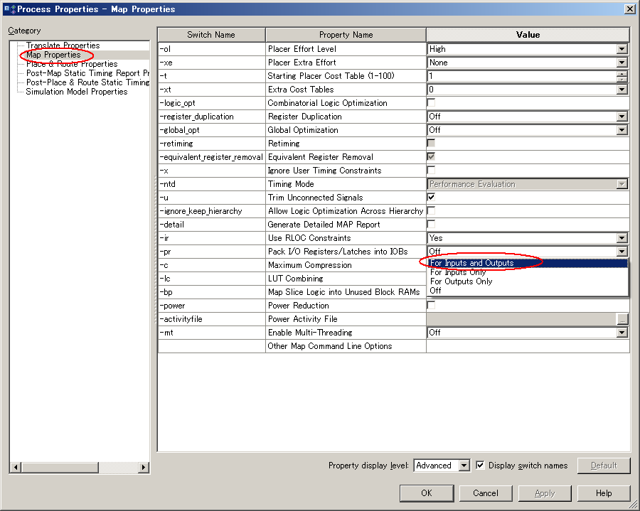The width and height of the screenshot is (640, 511).
Task: Choose For Outputs Only from list
Action: 461,281
